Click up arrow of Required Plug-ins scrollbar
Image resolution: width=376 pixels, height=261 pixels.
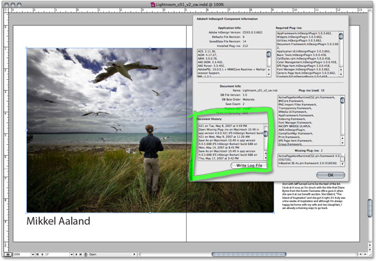pyautogui.click(x=341, y=70)
